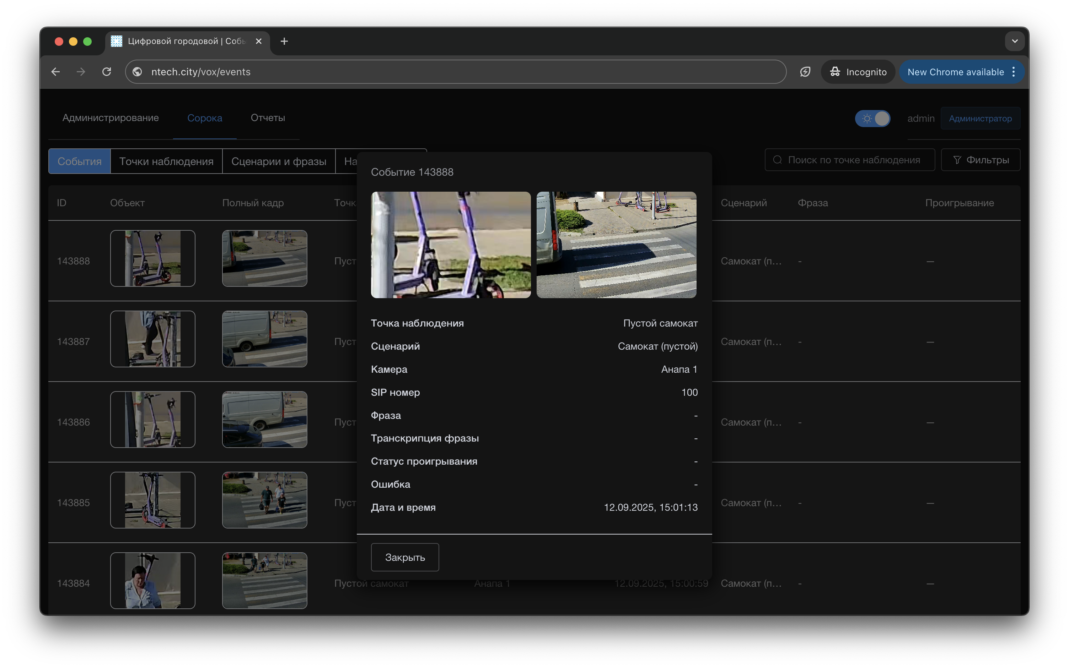Switch to the Отчеты tab

[268, 118]
